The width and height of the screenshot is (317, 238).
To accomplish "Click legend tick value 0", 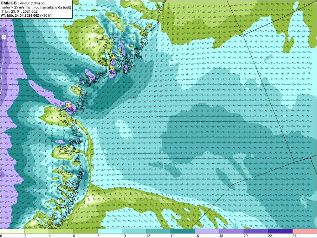I will pos(1,236).
